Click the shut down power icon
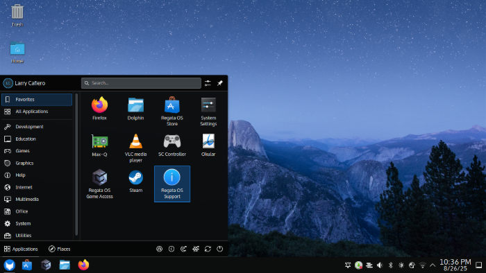The width and height of the screenshot is (486, 273). [x=220, y=249]
